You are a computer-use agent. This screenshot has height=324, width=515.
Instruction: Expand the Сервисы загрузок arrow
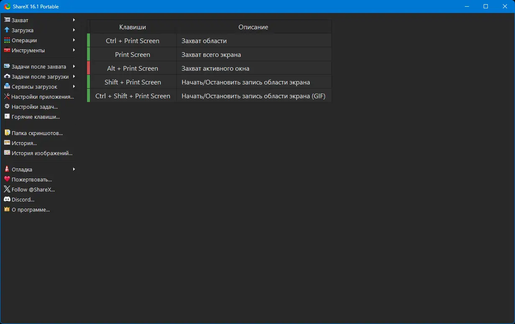[x=74, y=87]
